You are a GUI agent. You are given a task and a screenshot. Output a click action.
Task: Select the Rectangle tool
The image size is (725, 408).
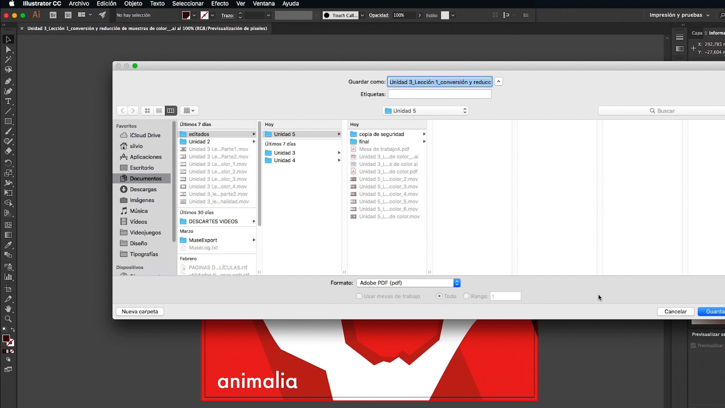8,121
